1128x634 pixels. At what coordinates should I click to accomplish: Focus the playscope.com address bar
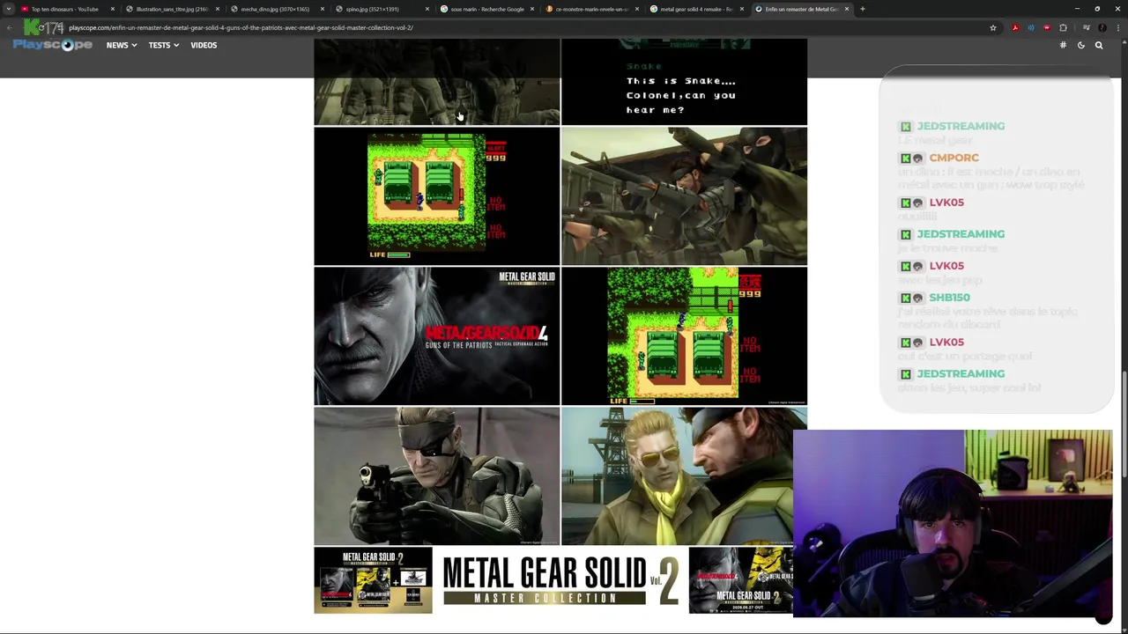520,27
